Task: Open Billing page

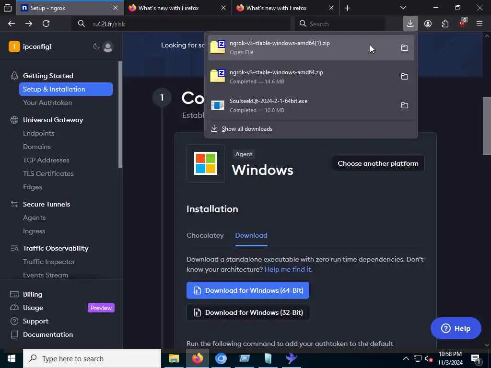Action: click(32, 295)
